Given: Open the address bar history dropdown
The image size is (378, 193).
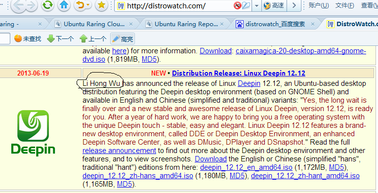Looking at the screenshot, I should click(256, 5).
